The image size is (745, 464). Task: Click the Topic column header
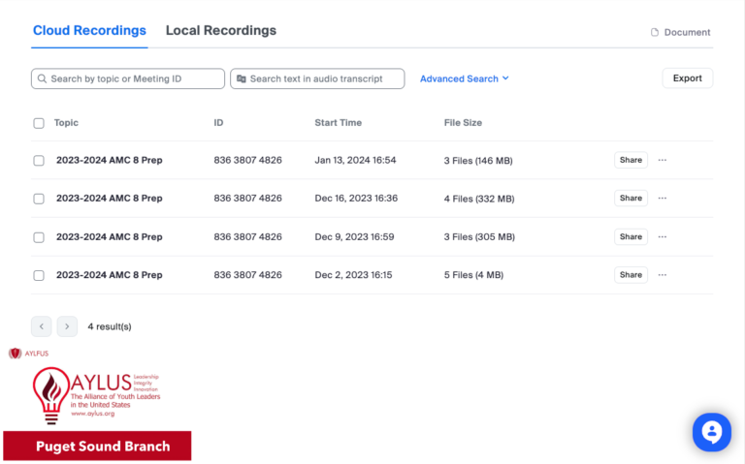coord(66,123)
